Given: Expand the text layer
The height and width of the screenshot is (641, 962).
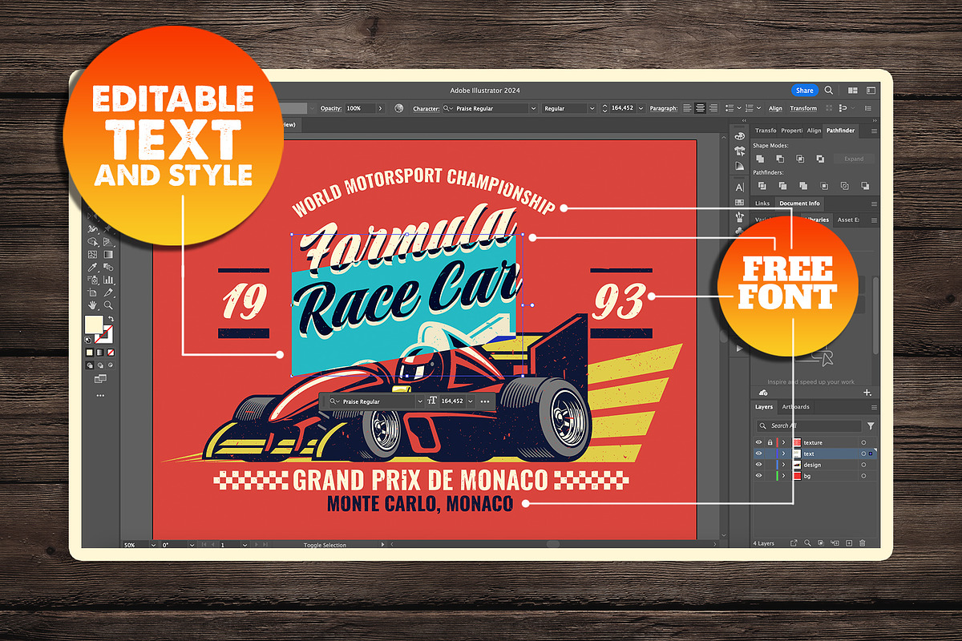Looking at the screenshot, I should [784, 454].
